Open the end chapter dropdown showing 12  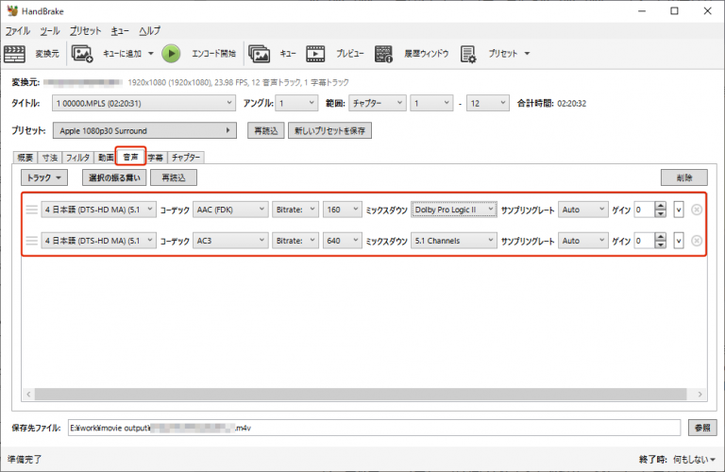(x=488, y=103)
